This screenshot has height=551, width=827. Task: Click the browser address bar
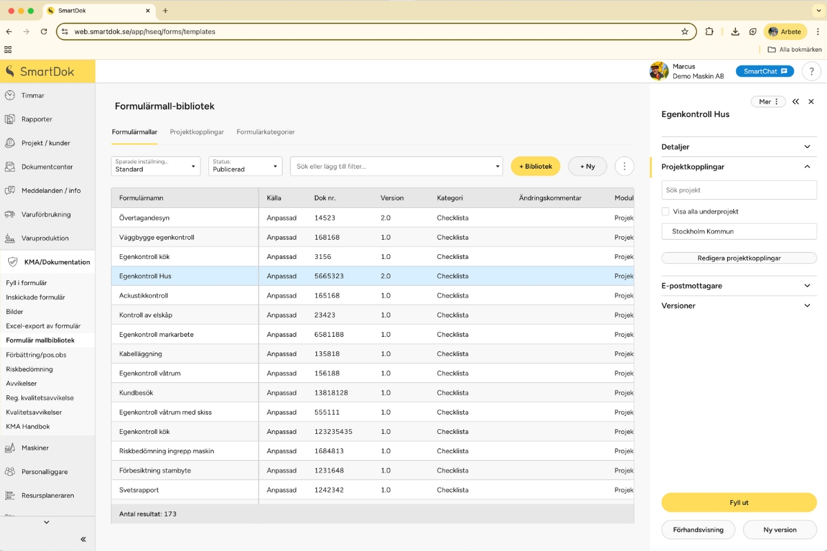pos(376,32)
